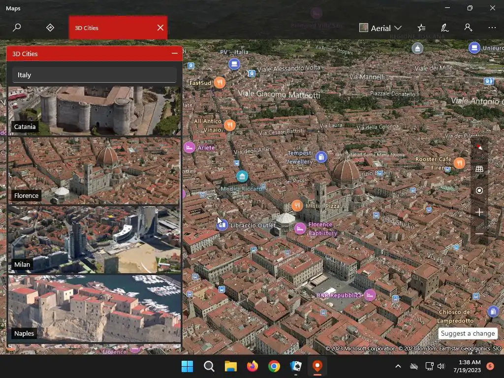
Task: Click the Viale Giacomo Matteotti street label
Action: click(x=279, y=94)
